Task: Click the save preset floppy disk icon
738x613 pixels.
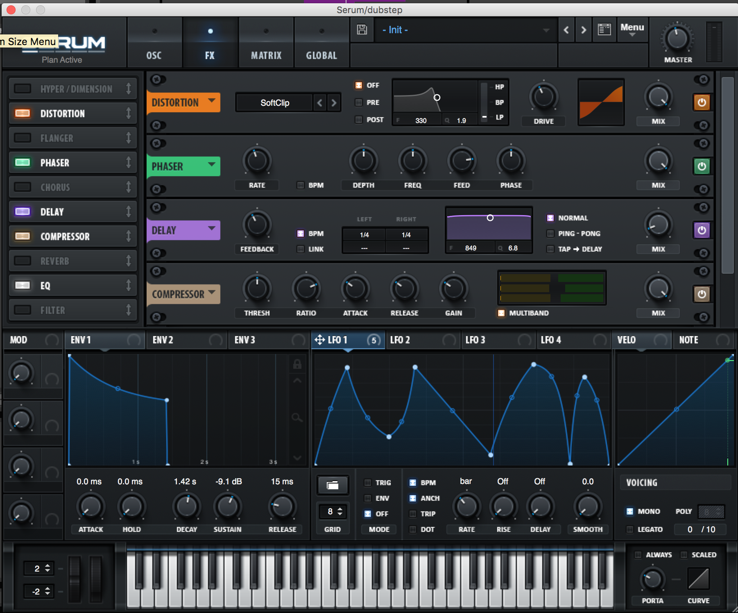Action: (362, 30)
